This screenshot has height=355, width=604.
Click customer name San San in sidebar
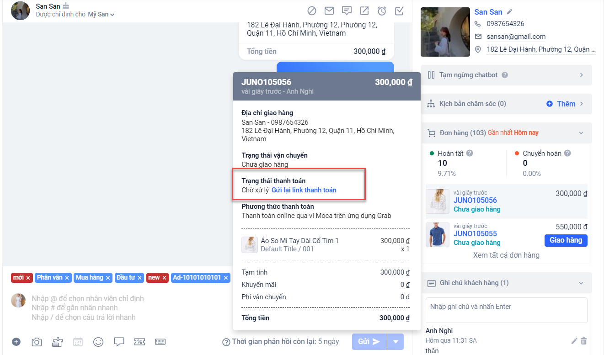pyautogui.click(x=488, y=12)
